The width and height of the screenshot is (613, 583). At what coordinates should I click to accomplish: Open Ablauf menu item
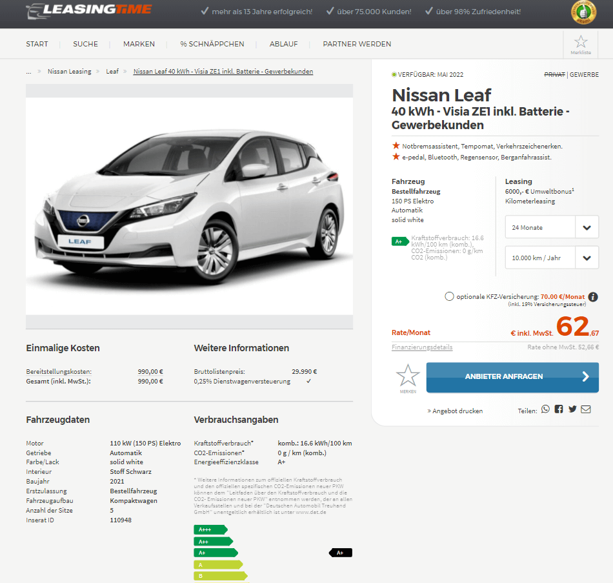(x=284, y=44)
